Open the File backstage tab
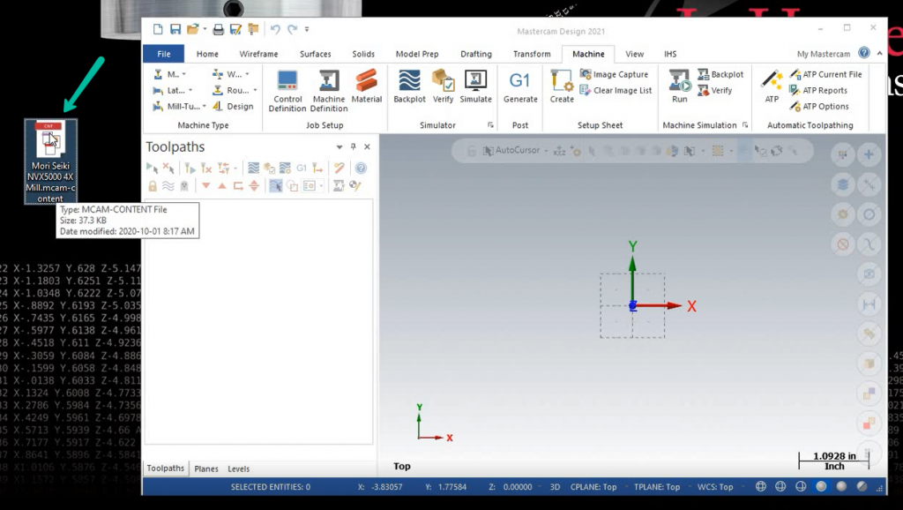 pos(163,54)
